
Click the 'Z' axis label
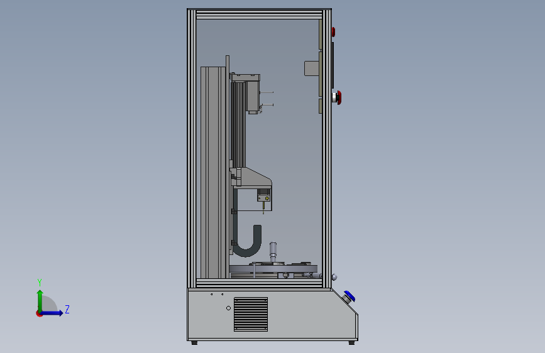[x=67, y=309]
